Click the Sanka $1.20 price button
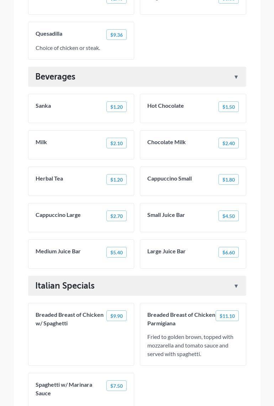Screen dimensions: 274x406 116,107
